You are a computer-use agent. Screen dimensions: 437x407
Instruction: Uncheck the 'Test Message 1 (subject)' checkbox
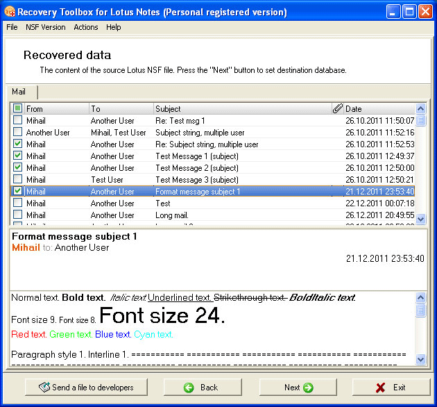coord(17,156)
